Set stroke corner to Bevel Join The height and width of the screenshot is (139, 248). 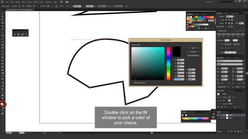pyautogui.click(x=232, y=23)
